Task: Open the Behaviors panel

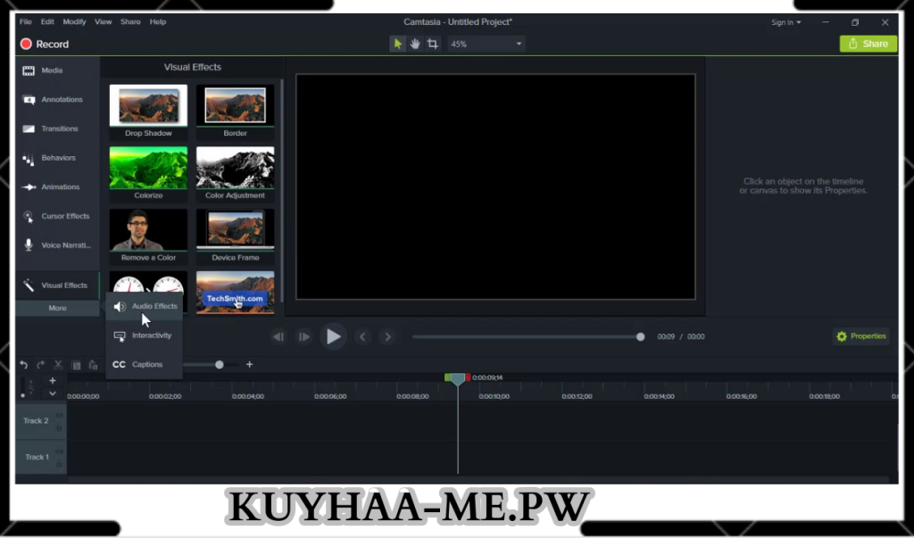Action: 57,158
